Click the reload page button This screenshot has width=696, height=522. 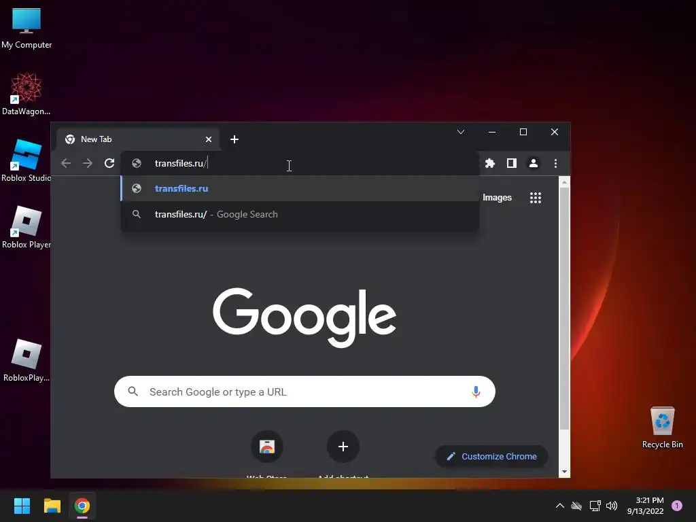tap(109, 163)
